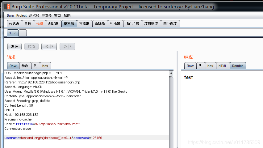Click the Connection: close line

click(x=18, y=129)
